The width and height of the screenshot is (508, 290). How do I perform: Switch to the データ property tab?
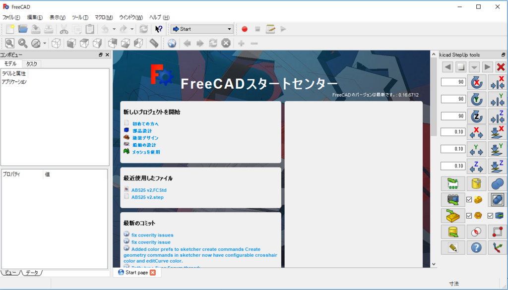coord(32,273)
